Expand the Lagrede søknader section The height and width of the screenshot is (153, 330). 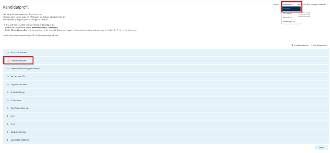point(166,85)
